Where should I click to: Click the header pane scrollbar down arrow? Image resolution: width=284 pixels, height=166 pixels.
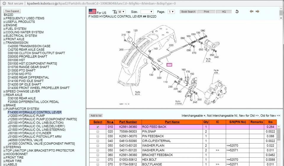(x=281, y=18)
